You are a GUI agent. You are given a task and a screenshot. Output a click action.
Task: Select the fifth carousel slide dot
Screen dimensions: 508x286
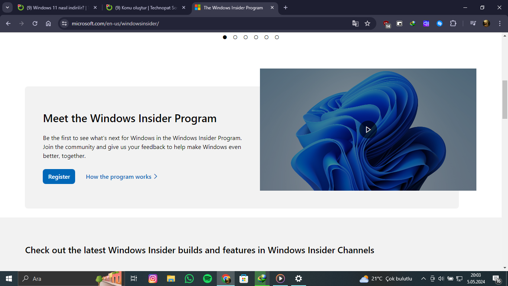pyautogui.click(x=267, y=37)
